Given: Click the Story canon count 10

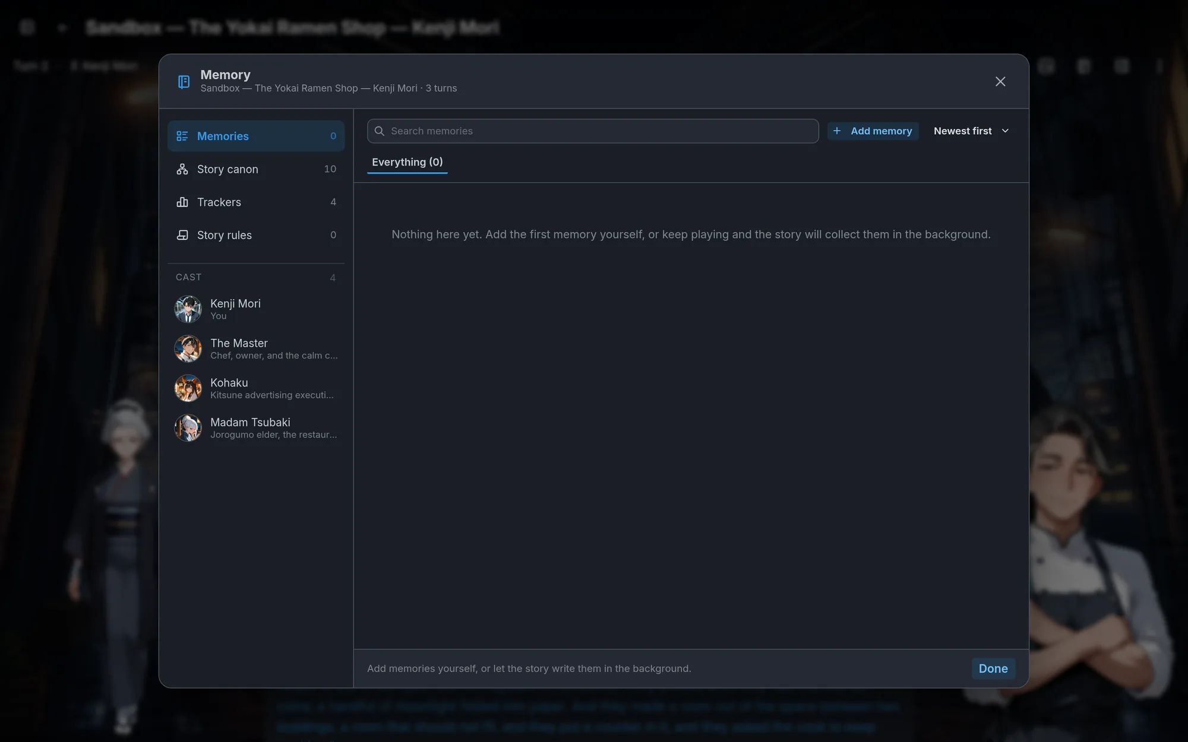Looking at the screenshot, I should pos(330,169).
